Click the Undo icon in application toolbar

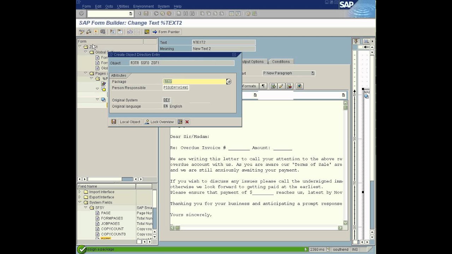coord(130,32)
